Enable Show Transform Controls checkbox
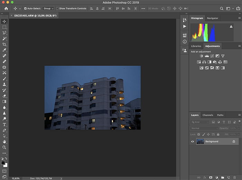The height and width of the screenshot is (180, 242). point(57,8)
